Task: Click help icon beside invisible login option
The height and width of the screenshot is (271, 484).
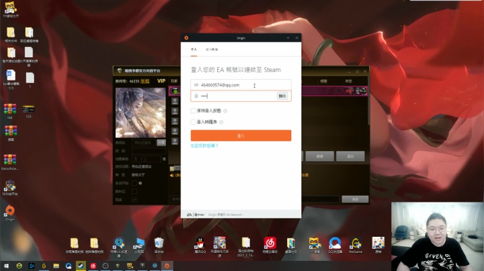Action: coord(221,122)
